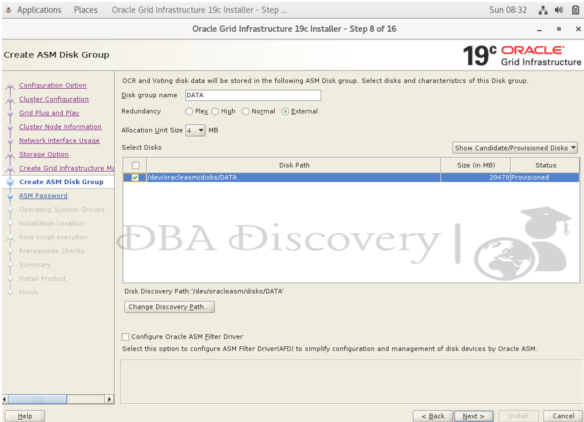Select Normal redundancy radio button
The height and width of the screenshot is (422, 584).
[x=246, y=111]
